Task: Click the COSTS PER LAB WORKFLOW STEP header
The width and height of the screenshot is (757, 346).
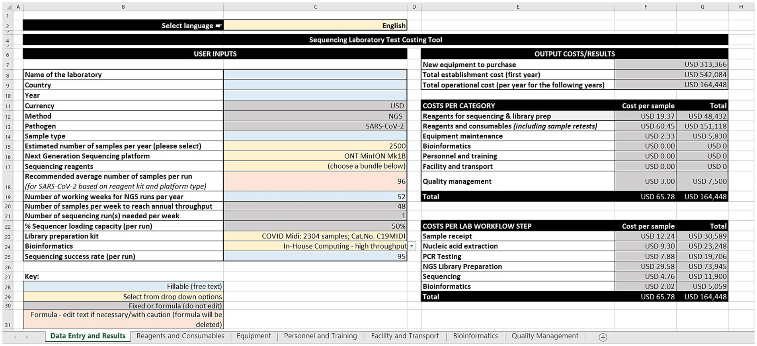Action: [518, 226]
